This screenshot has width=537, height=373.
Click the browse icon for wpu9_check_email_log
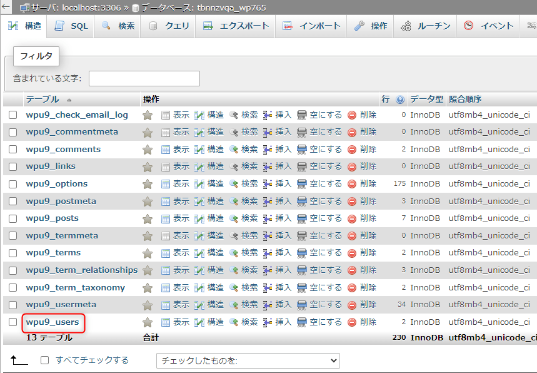pyautogui.click(x=166, y=115)
